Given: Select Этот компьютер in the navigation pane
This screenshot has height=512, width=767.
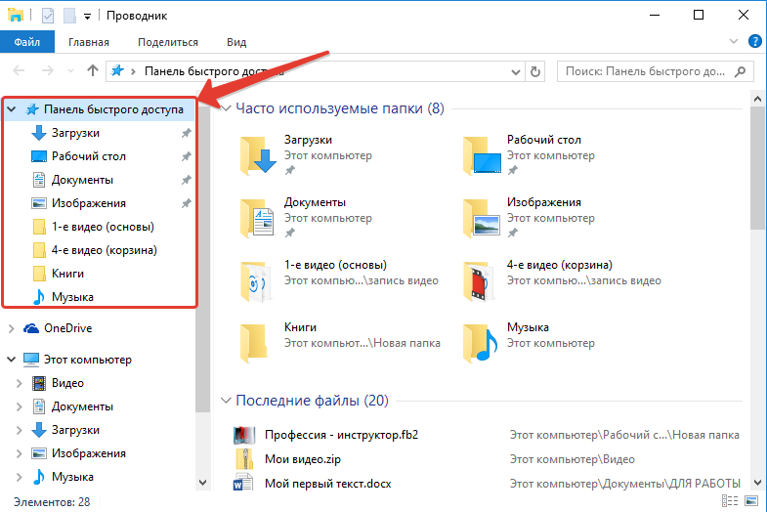Looking at the screenshot, I should point(88,360).
